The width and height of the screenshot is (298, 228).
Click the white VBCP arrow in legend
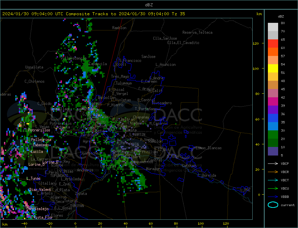(x=273, y=163)
